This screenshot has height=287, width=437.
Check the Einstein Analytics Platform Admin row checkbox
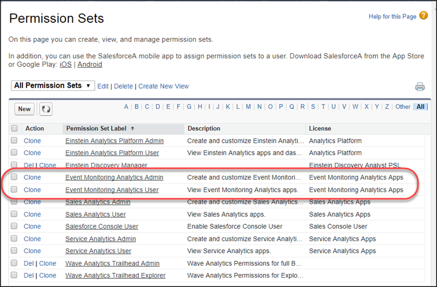coord(14,140)
